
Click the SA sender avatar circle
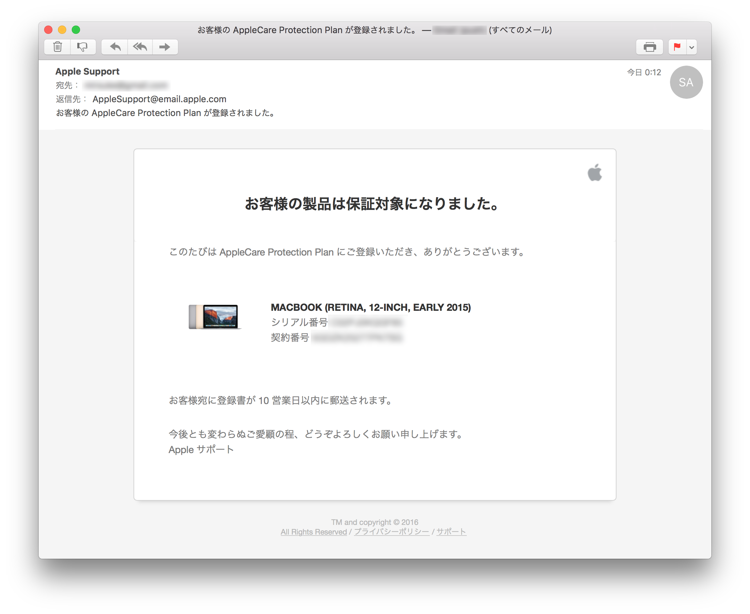[686, 82]
